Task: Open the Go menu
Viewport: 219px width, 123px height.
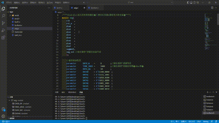Action: coord(41,2)
